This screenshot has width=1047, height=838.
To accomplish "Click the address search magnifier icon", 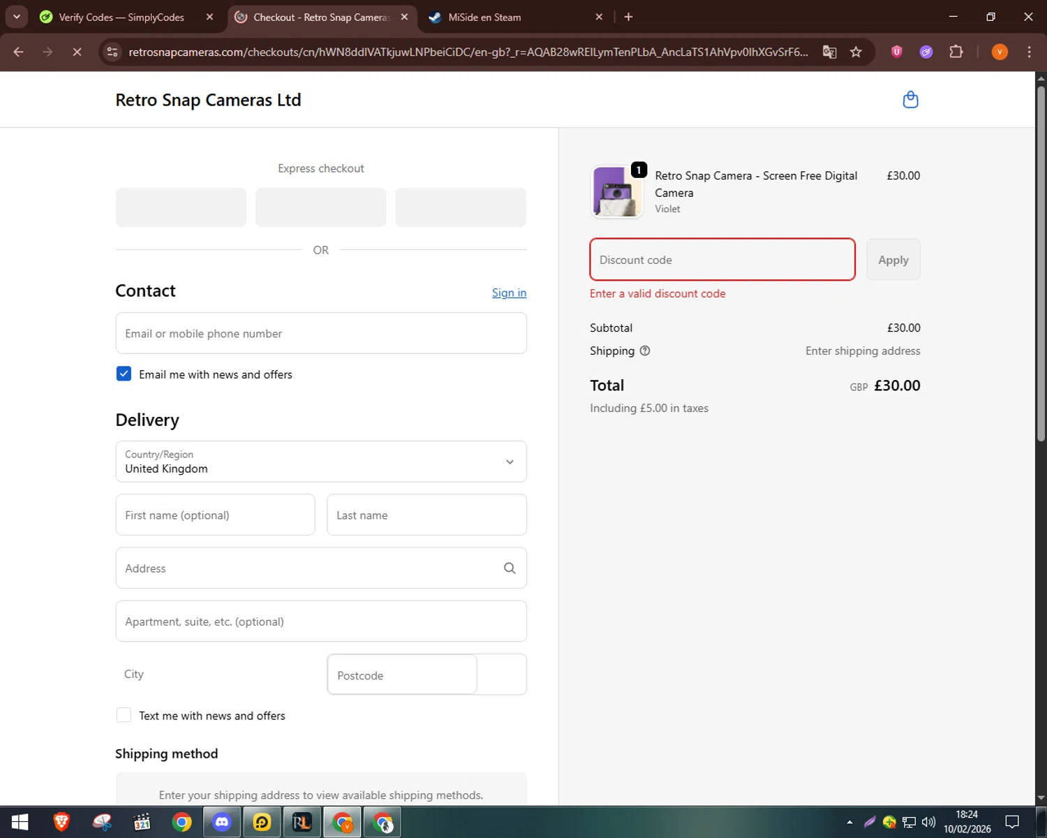I will [x=510, y=568].
